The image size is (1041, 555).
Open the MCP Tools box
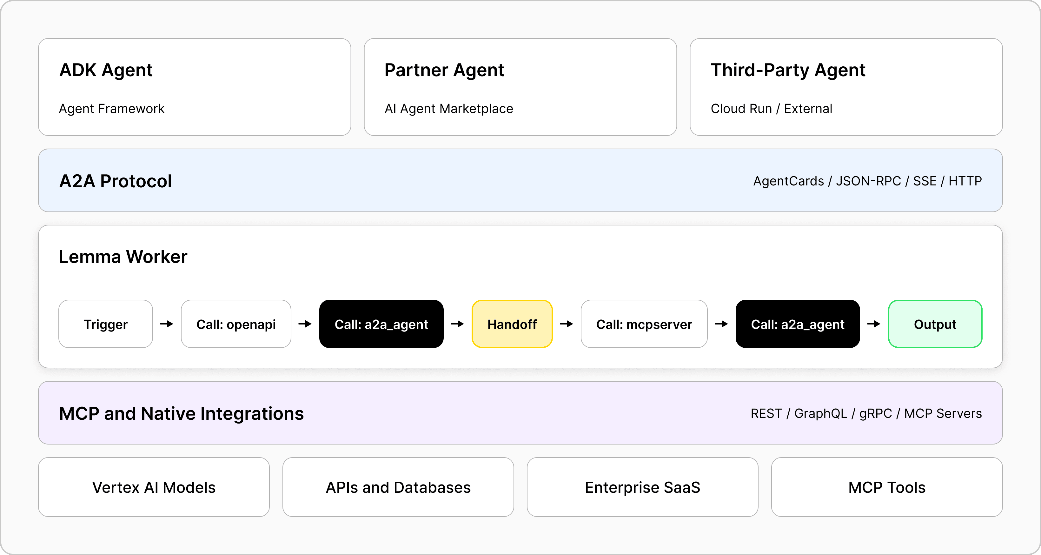coord(887,487)
